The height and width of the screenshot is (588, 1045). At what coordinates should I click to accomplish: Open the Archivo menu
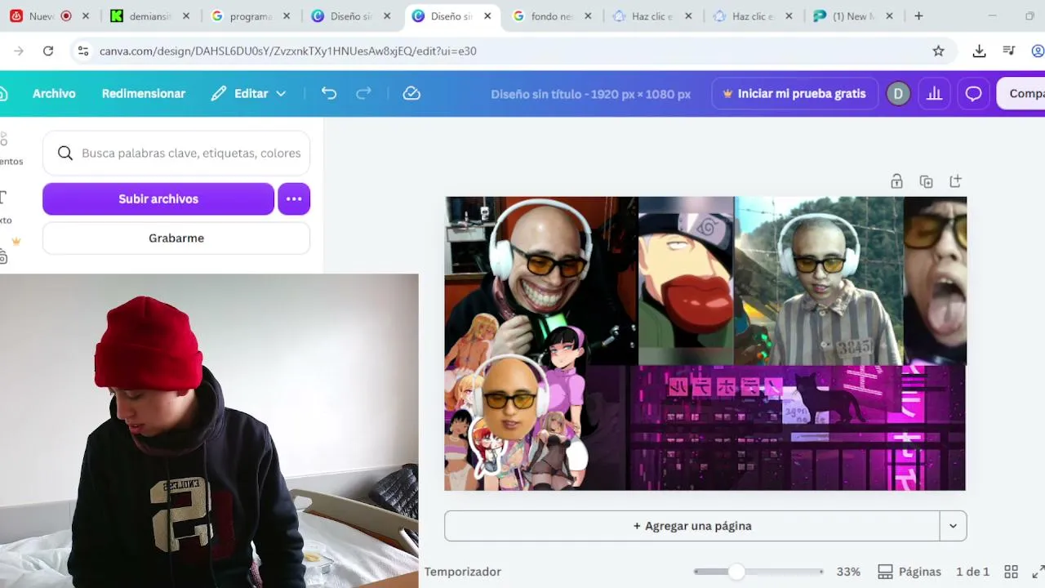pyautogui.click(x=54, y=94)
